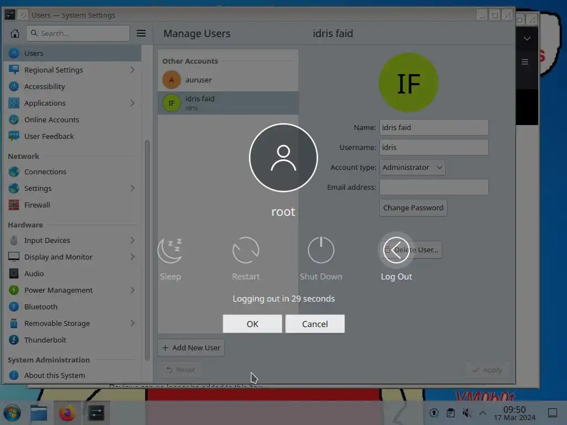Expand the Removable Storage chevron
This screenshot has height=425, width=567.
tap(132, 323)
